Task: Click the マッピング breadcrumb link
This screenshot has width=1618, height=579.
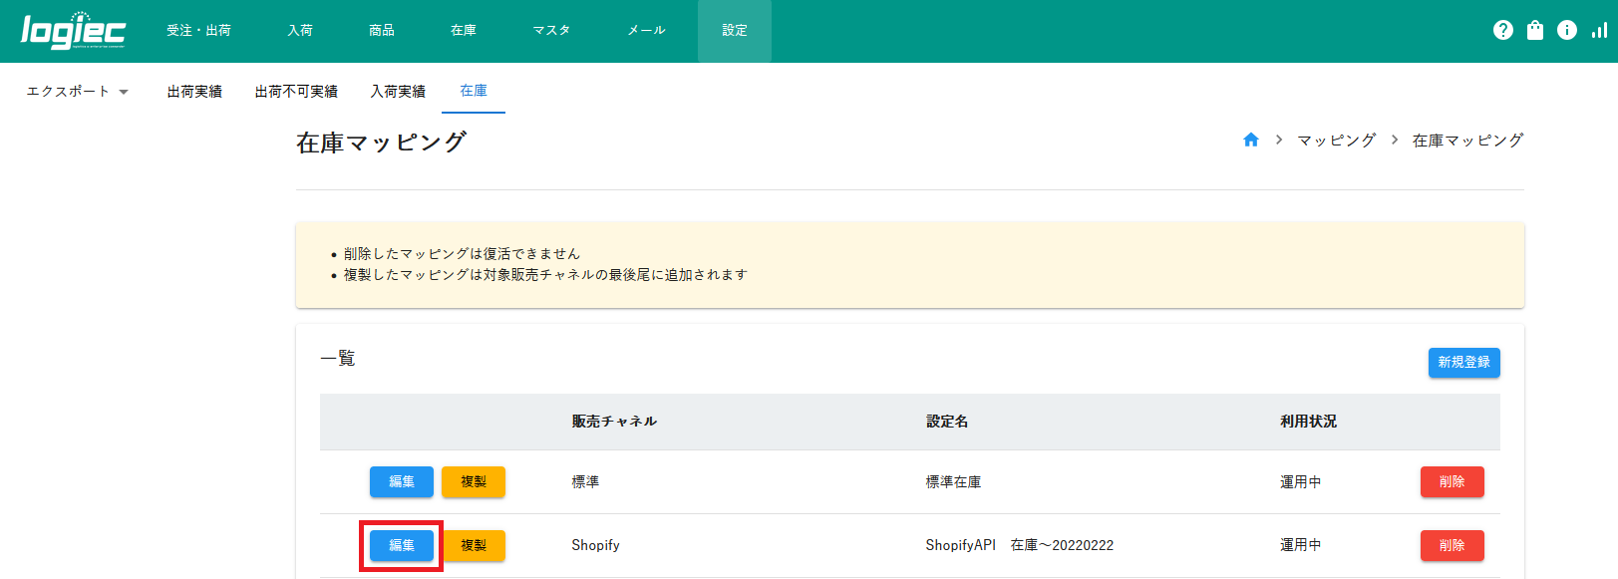Action: pos(1336,141)
